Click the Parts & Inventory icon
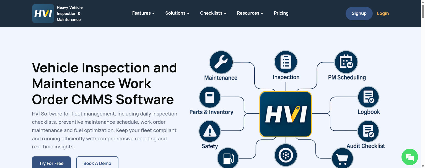This screenshot has height=168, width=425. pyautogui.click(x=210, y=98)
